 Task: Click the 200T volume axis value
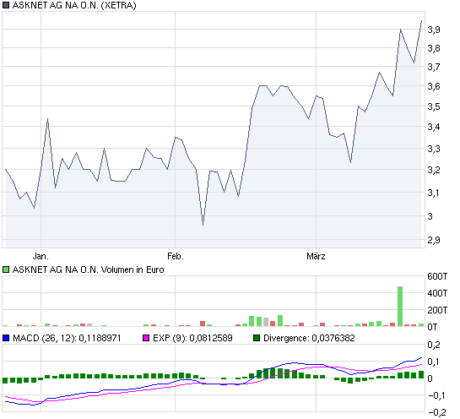437,310
